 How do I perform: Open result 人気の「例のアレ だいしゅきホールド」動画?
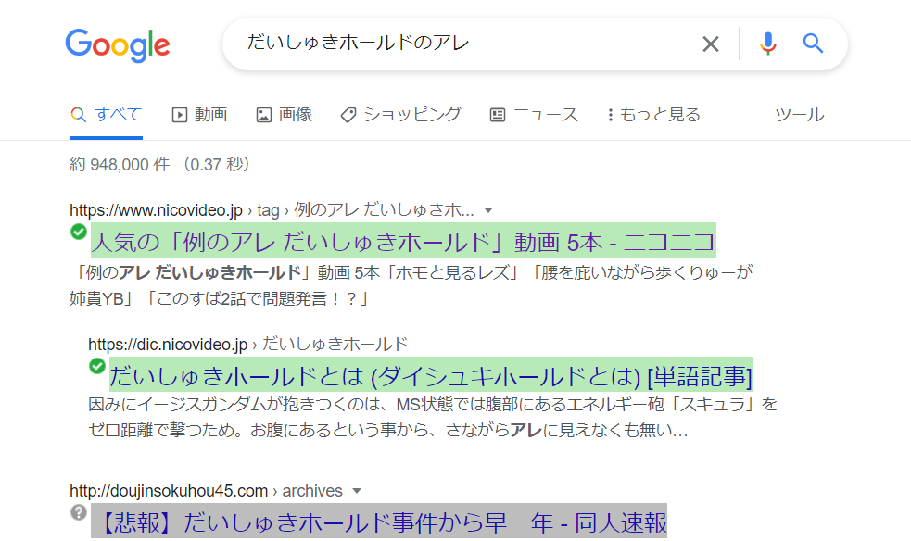[x=403, y=241]
